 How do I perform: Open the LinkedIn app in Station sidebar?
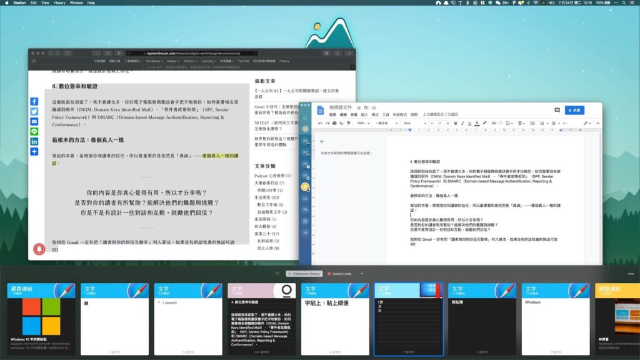coord(305,198)
